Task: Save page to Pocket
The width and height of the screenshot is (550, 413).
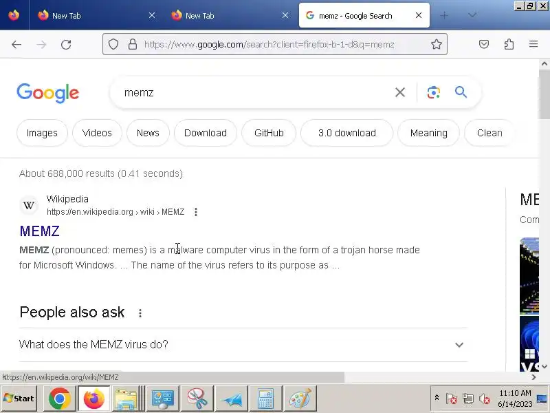Action: (x=484, y=44)
